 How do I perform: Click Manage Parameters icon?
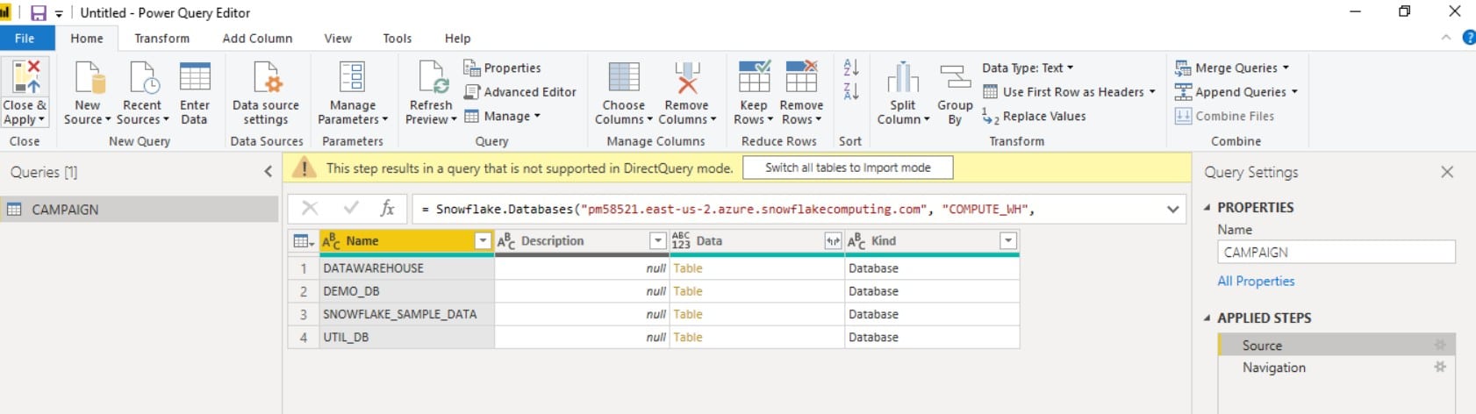pyautogui.click(x=353, y=77)
